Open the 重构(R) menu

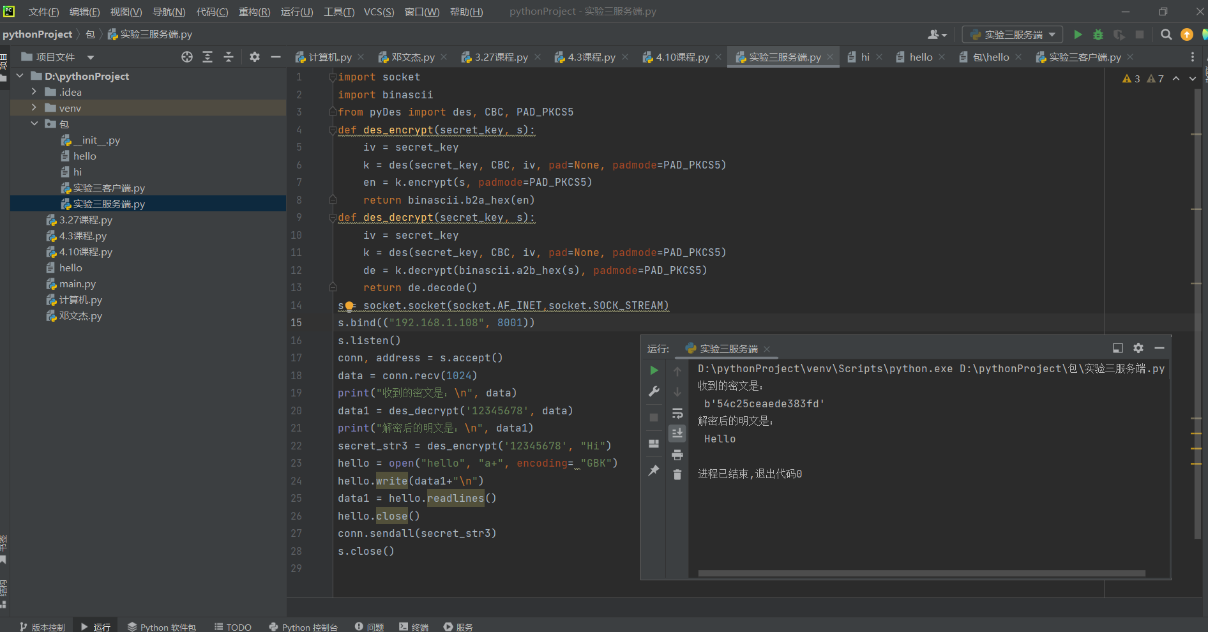[254, 11]
